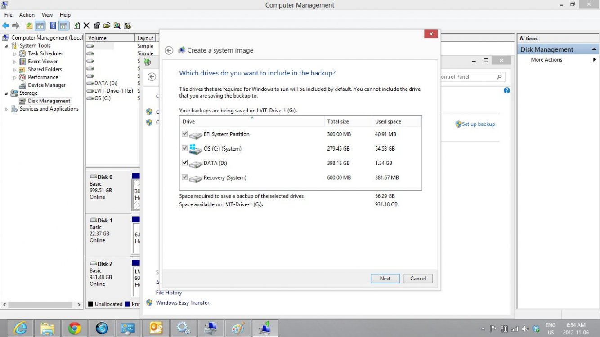
Task: Click the Back arrow in Computer Management toolbar
Action: [6, 26]
